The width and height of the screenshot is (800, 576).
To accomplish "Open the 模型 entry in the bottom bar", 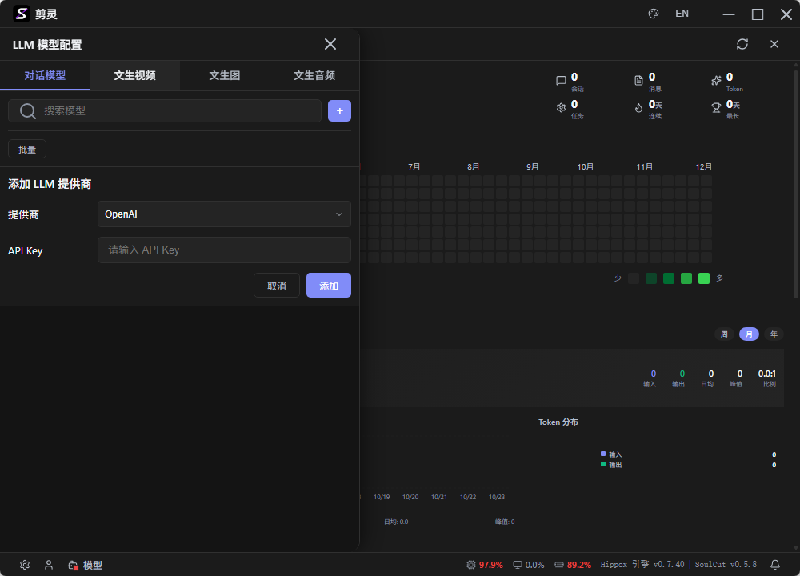I will [x=86, y=565].
